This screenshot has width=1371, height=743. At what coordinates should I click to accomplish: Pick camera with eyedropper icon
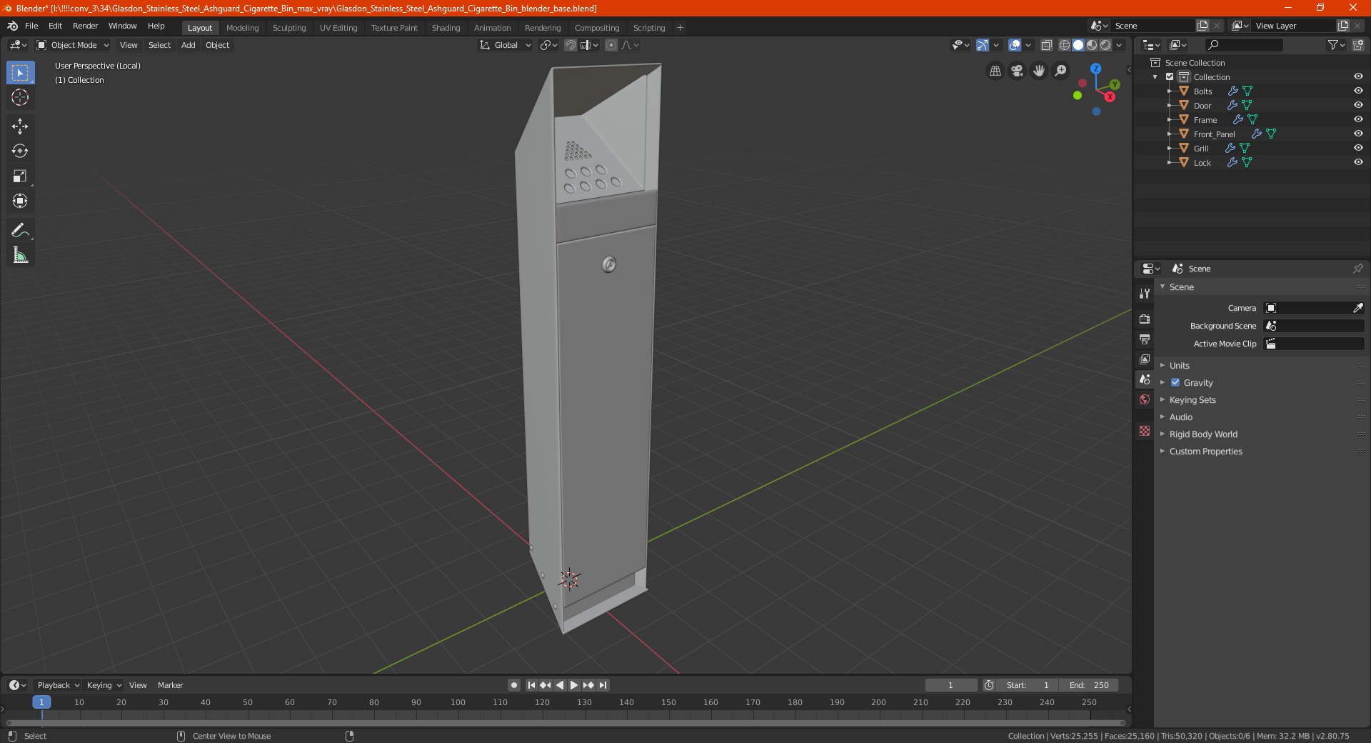pos(1357,308)
